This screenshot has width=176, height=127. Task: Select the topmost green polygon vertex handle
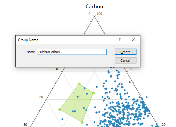coord(79,84)
